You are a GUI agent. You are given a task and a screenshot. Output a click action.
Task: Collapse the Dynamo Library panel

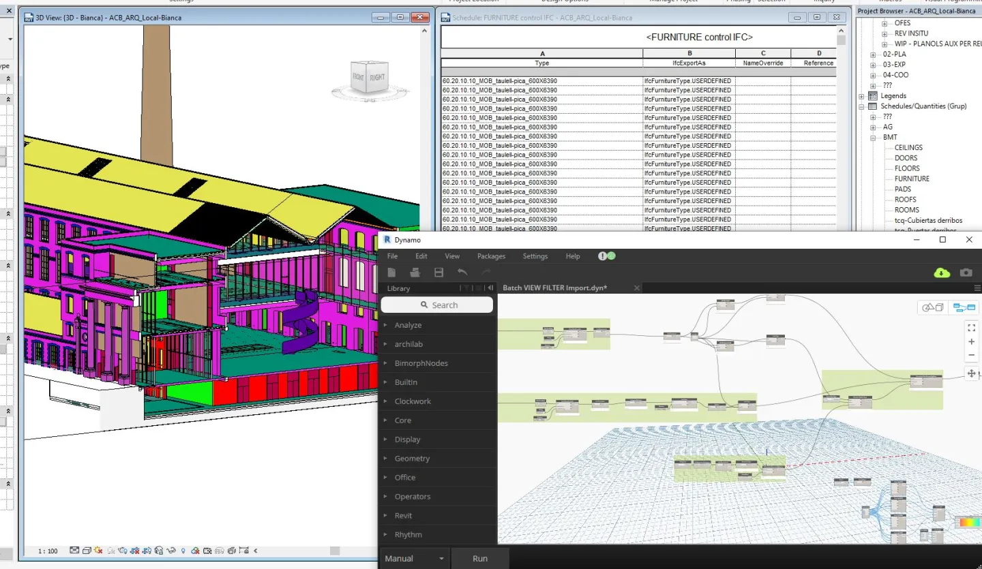[x=490, y=288]
